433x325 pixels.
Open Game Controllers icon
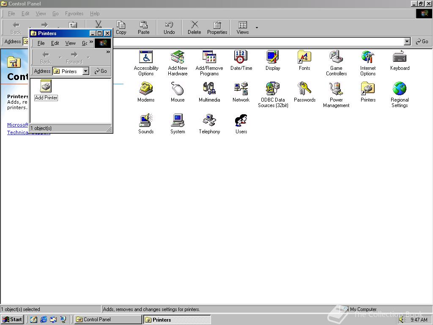336,63
